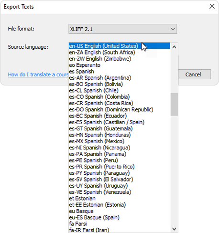The height and width of the screenshot is (233, 219).
Task: Open the How do I translate a course link
Action: coord(38,74)
